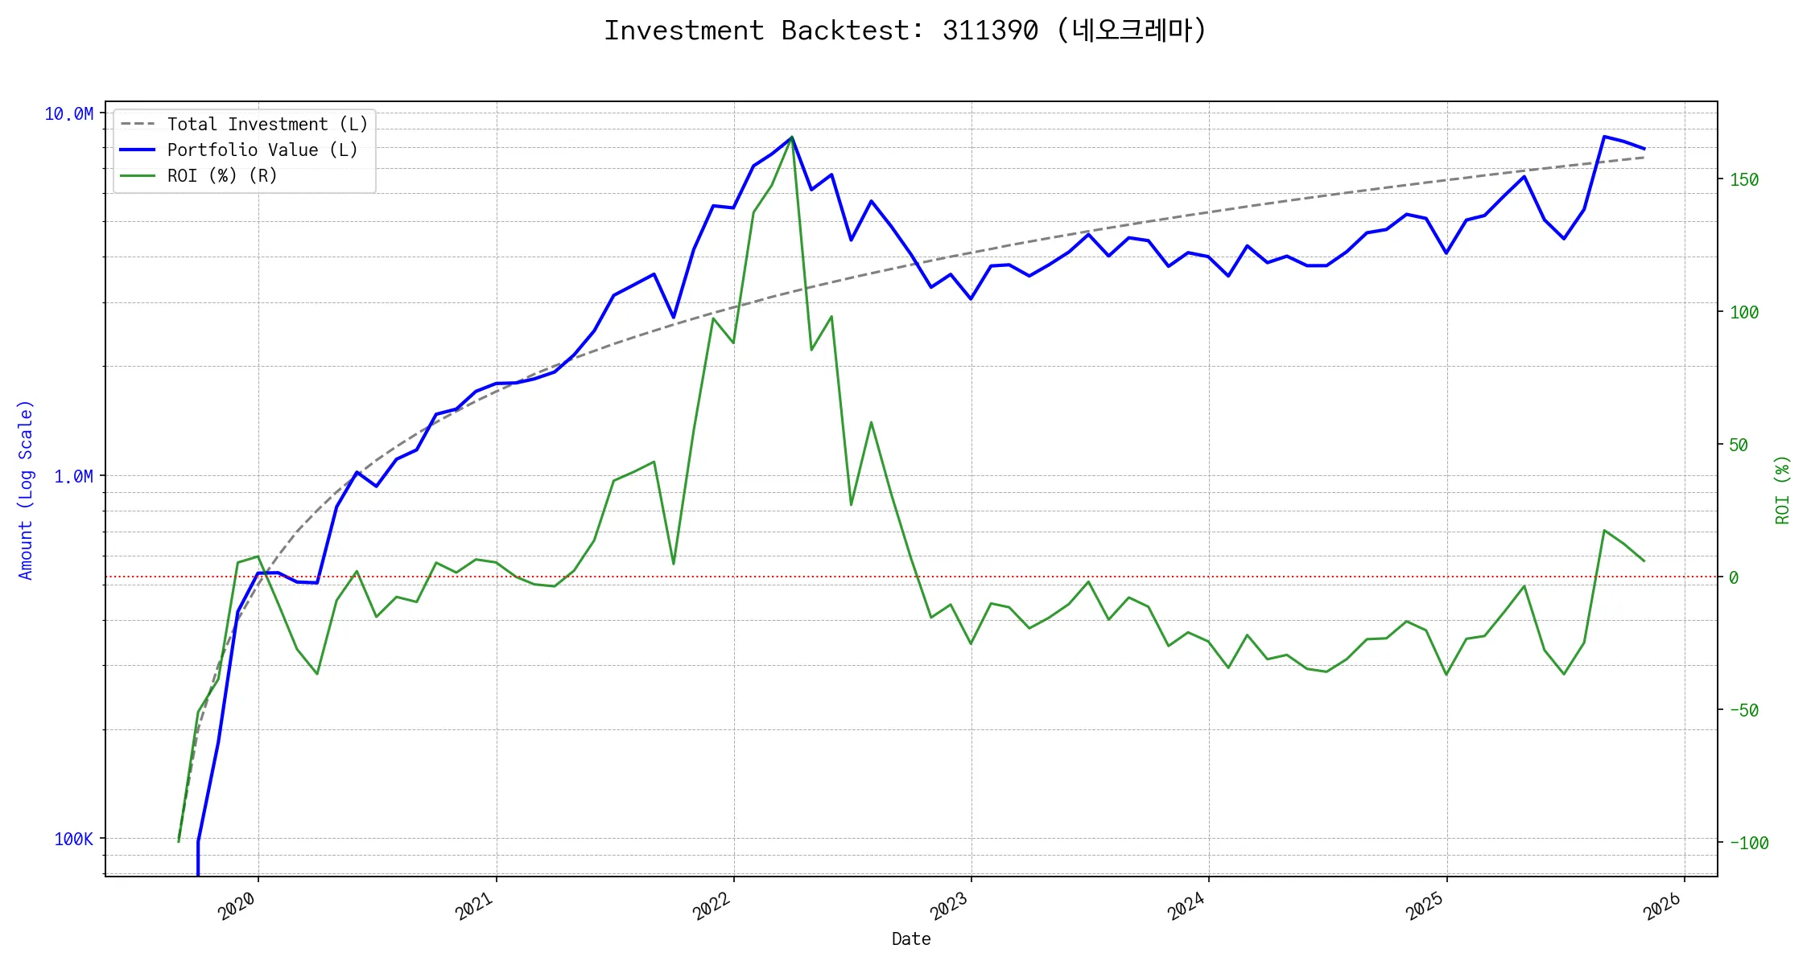Click the chart title text
Viewport: 1811px width, 965px height.
(905, 31)
